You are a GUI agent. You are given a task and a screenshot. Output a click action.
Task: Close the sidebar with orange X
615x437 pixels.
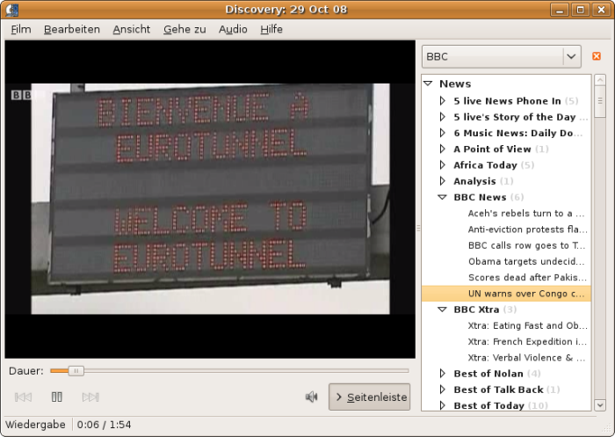pos(597,56)
